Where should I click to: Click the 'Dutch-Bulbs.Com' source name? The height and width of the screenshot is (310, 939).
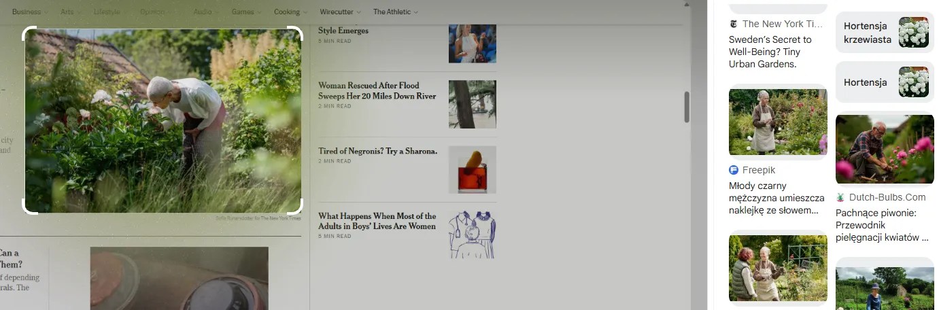coord(887,197)
